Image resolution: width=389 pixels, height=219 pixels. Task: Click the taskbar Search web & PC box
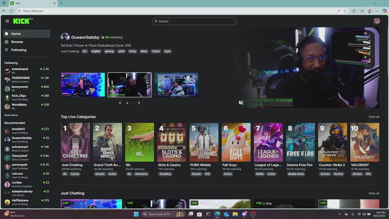164,214
